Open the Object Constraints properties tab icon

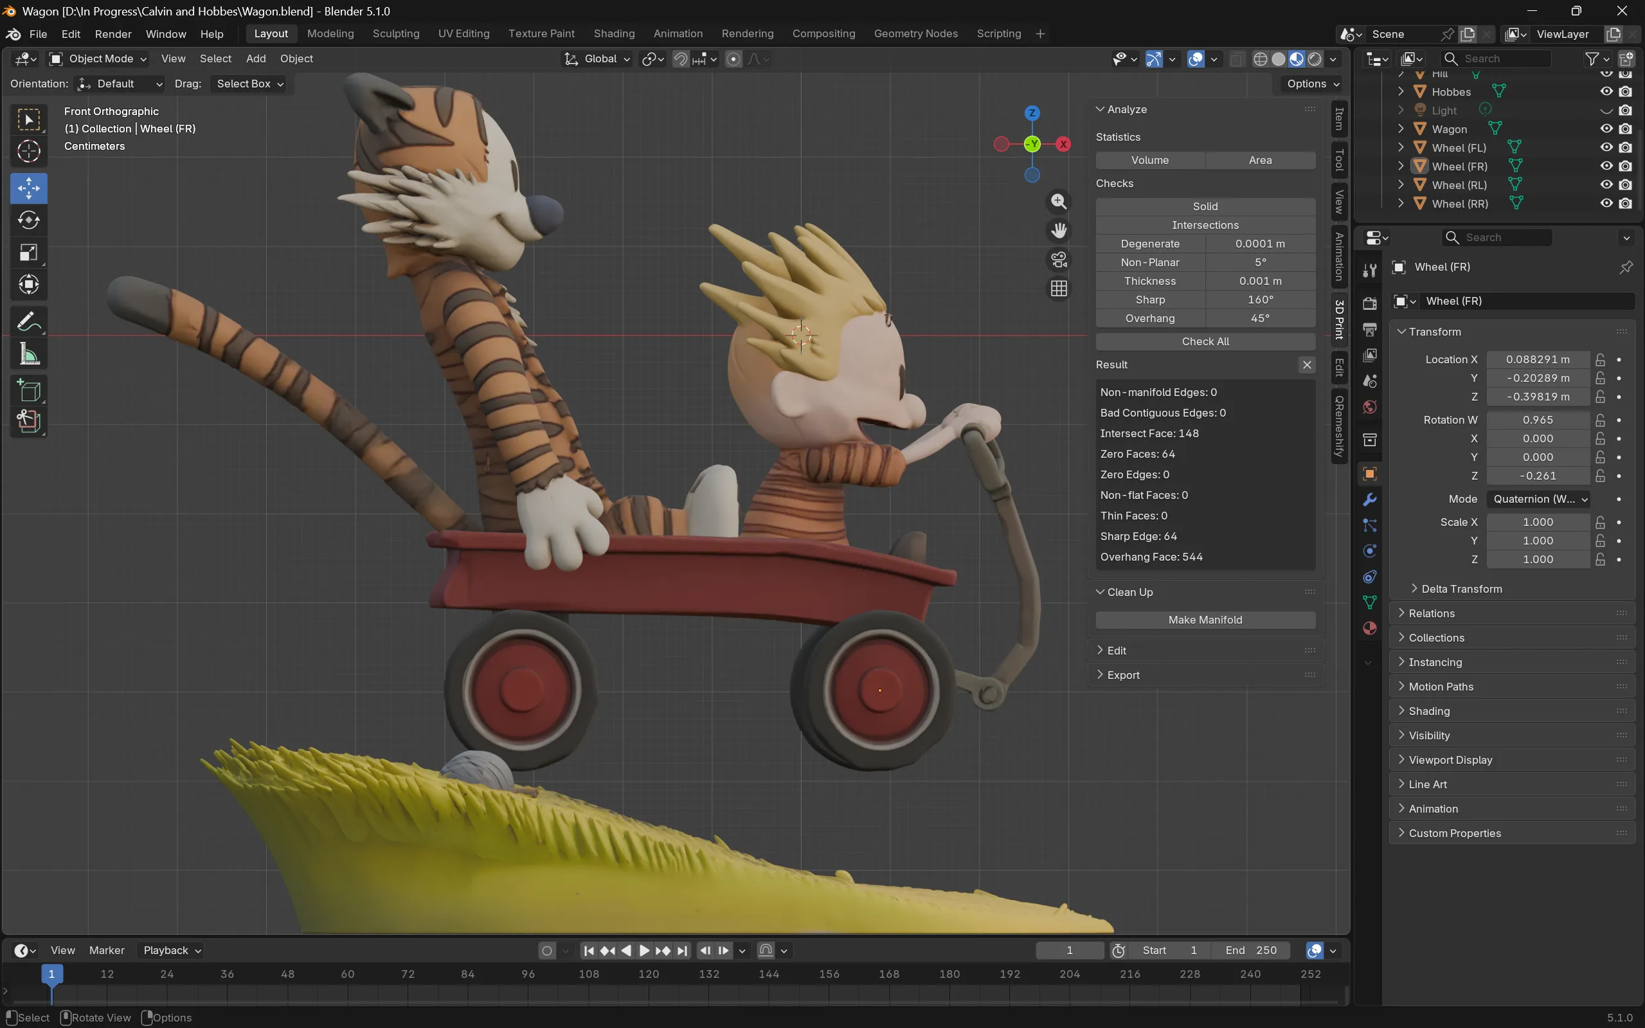(1370, 577)
